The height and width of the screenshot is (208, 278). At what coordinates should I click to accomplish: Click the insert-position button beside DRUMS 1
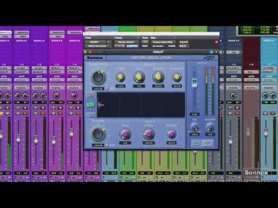(x=109, y=42)
